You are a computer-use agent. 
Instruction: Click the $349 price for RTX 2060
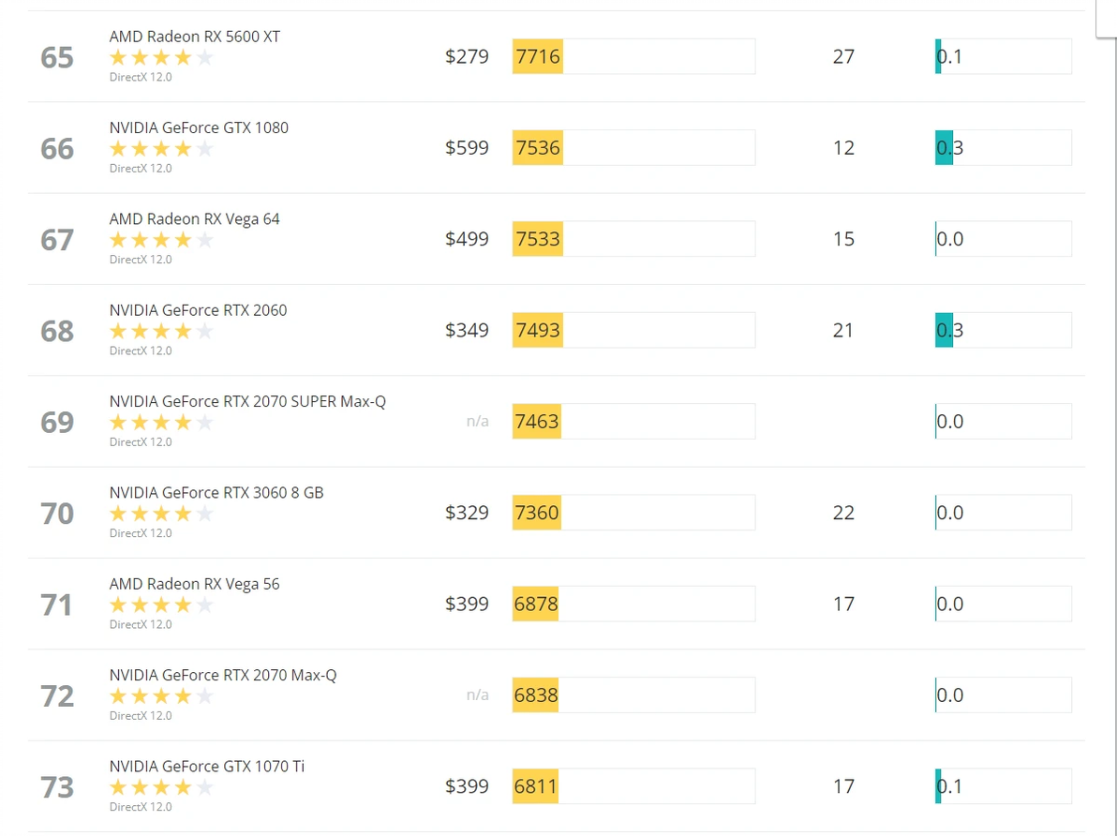pos(467,330)
